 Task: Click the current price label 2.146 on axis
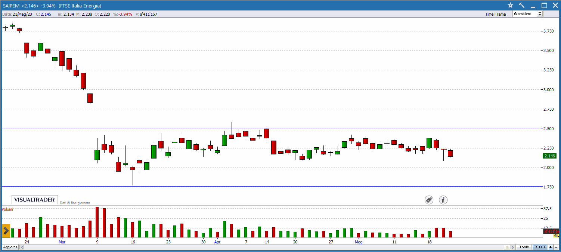pyautogui.click(x=550, y=156)
